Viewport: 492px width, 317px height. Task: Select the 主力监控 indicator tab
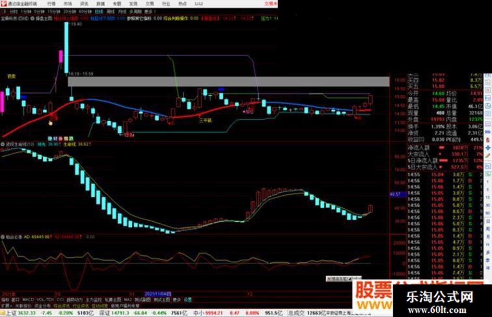coord(94,300)
